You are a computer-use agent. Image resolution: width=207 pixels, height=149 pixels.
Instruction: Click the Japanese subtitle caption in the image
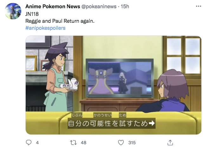coord(112,121)
